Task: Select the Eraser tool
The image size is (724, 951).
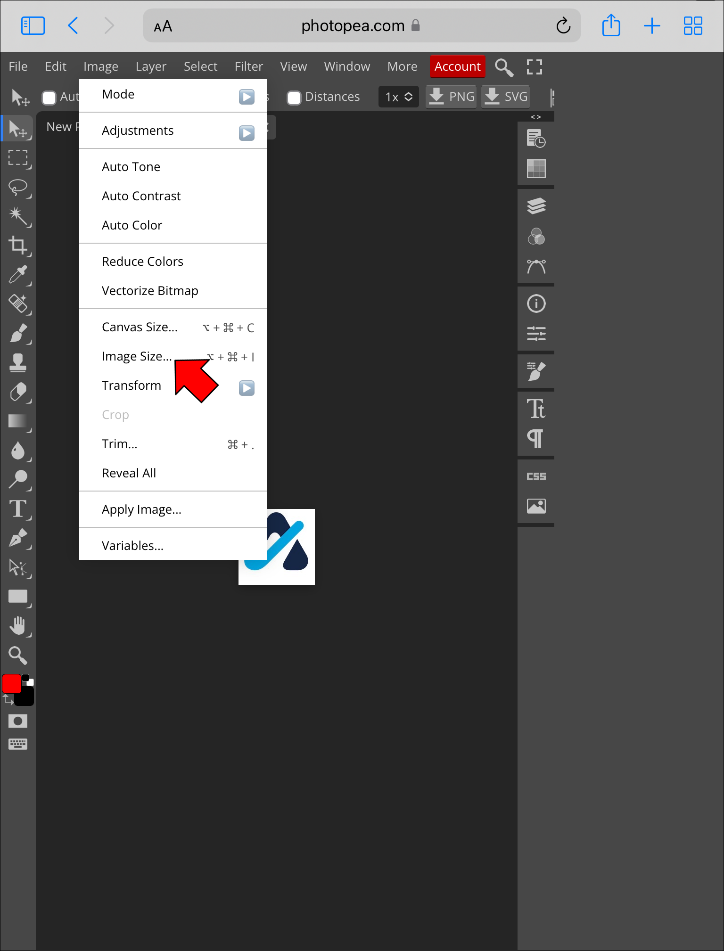Action: click(x=18, y=392)
